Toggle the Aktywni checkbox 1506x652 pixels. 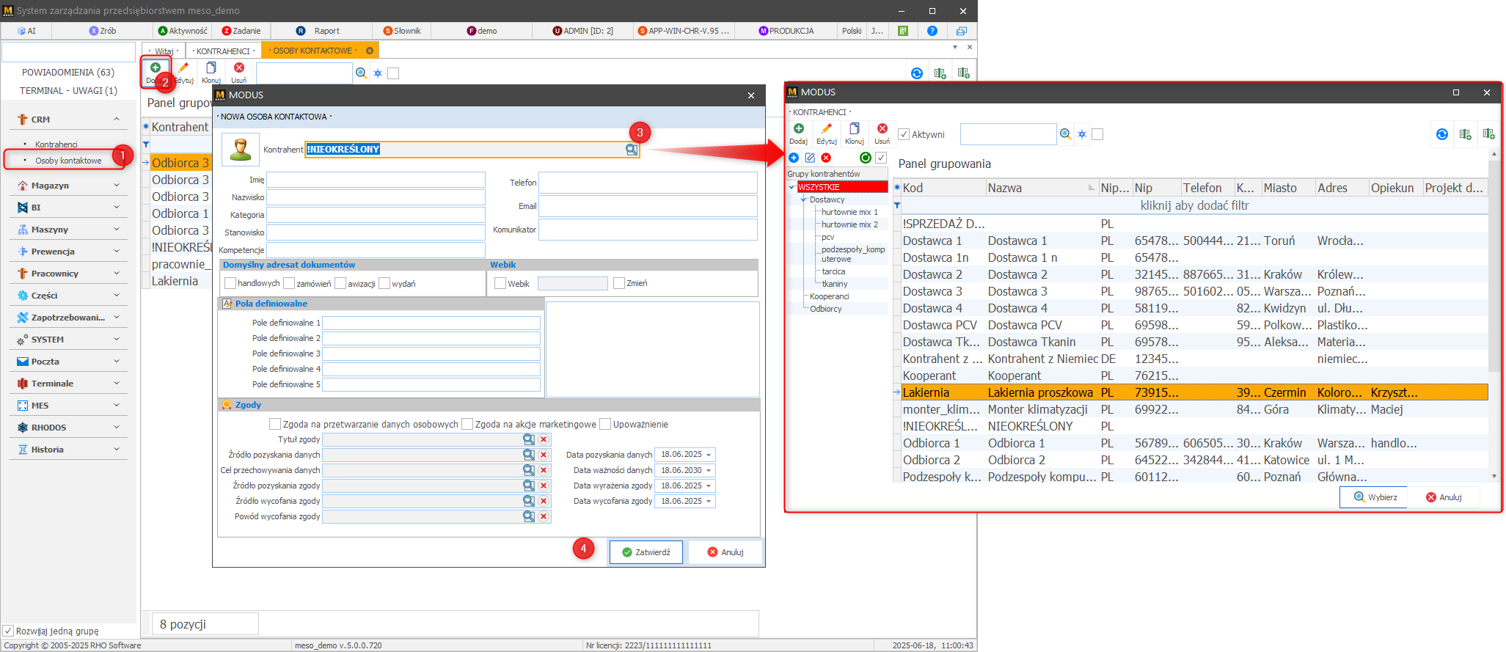point(904,135)
